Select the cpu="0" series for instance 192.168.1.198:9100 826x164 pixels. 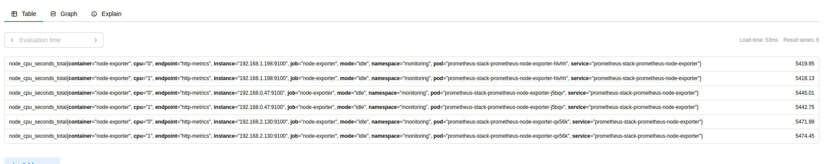pyautogui.click(x=411, y=64)
